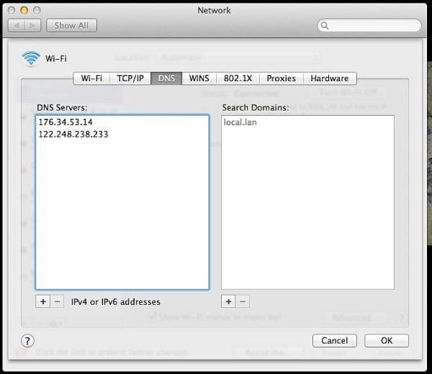The height and width of the screenshot is (374, 432).
Task: Select DNS server 176.34.53.14
Action: (x=122, y=122)
